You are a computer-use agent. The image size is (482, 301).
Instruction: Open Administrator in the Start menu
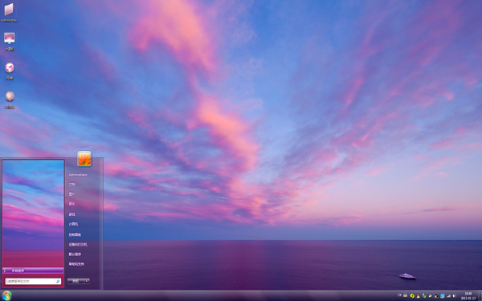[x=78, y=174]
